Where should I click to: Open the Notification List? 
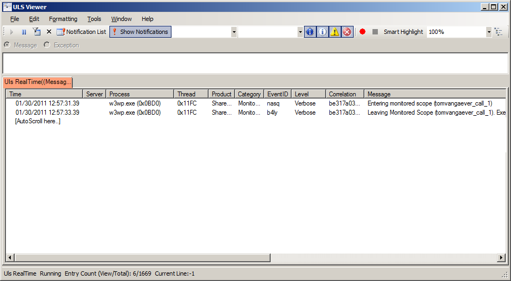click(81, 32)
